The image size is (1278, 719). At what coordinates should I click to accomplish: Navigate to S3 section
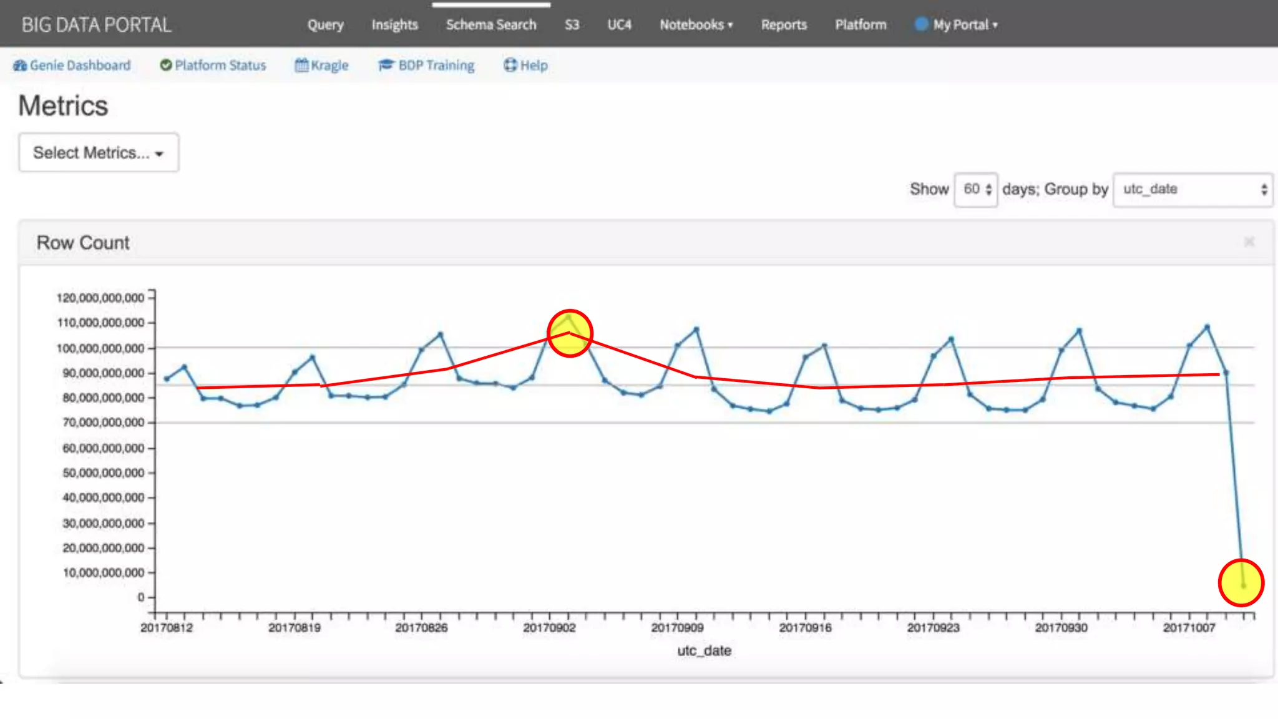click(x=572, y=25)
